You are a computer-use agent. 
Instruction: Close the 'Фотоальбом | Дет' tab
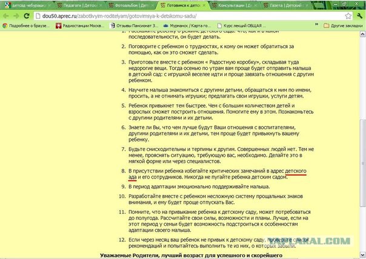[153, 5]
